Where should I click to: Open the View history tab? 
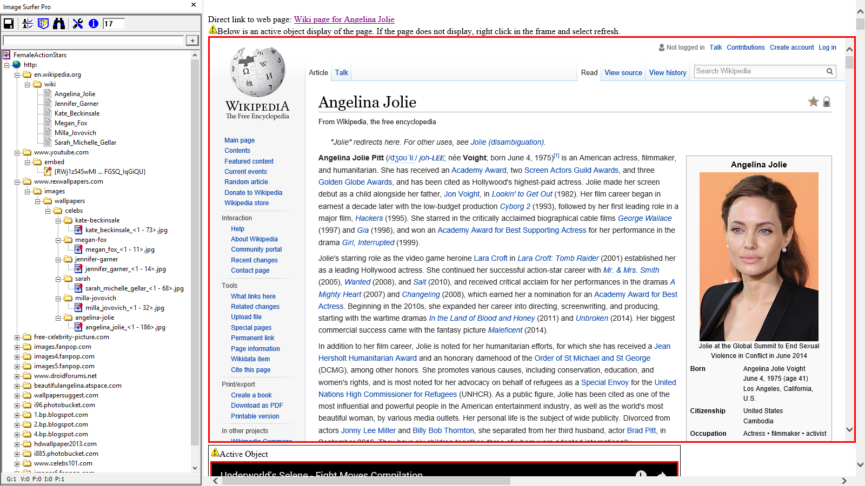tap(668, 72)
